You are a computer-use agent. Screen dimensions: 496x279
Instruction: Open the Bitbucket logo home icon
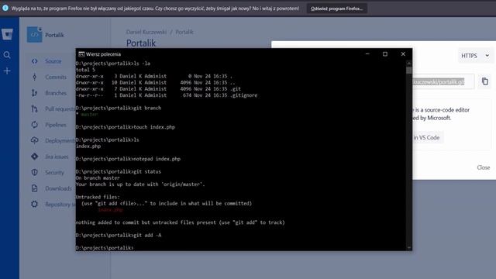(7, 34)
